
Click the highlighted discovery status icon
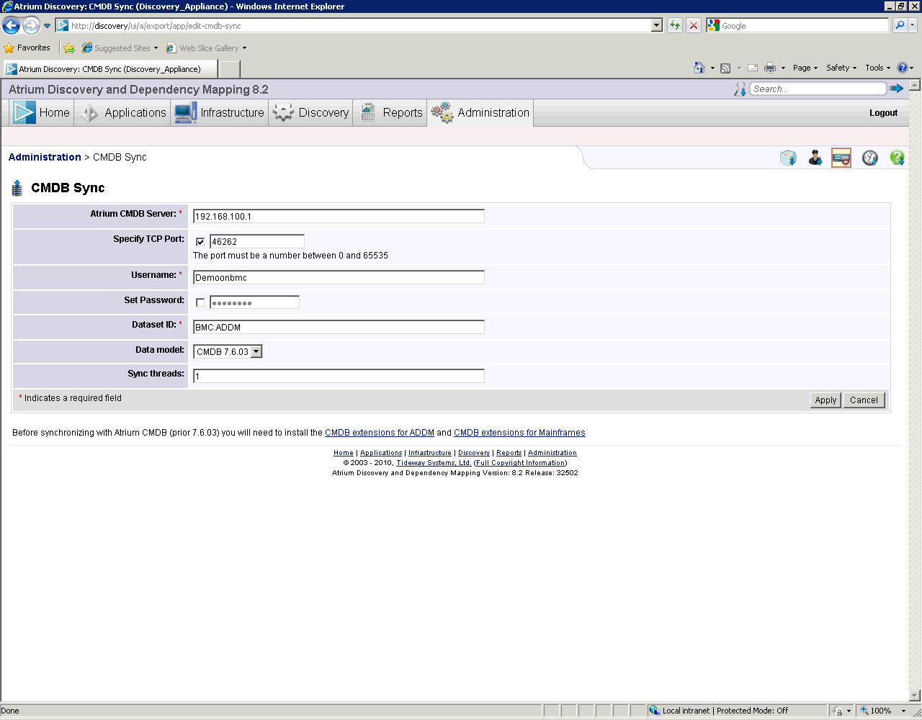(841, 158)
